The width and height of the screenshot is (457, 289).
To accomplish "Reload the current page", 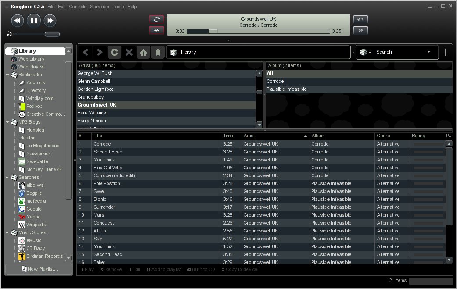I will pyautogui.click(x=115, y=52).
